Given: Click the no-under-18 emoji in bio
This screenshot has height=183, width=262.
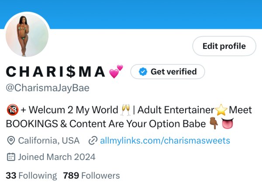Looking at the screenshot, I should [13, 110].
